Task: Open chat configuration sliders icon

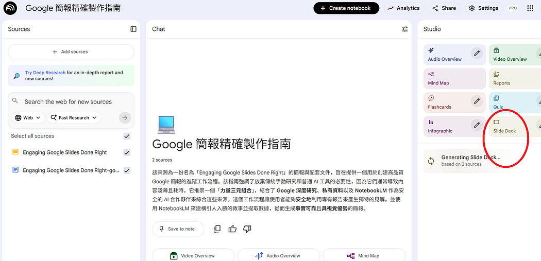Action: (x=404, y=29)
